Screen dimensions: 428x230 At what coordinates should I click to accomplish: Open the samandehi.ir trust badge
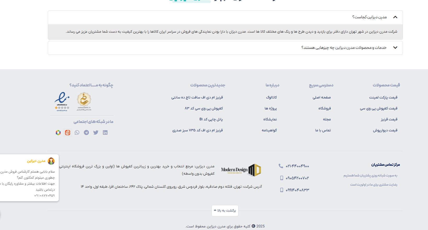pos(84,102)
